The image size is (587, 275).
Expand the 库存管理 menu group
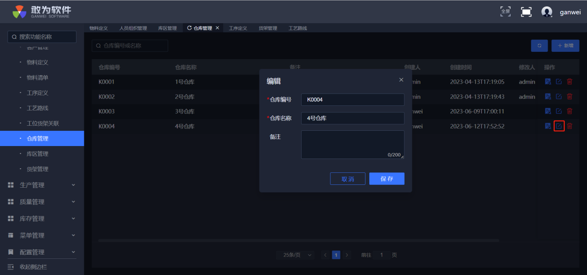click(x=42, y=219)
